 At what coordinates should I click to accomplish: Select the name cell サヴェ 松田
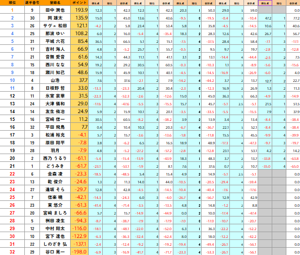pyautogui.click(x=55, y=26)
